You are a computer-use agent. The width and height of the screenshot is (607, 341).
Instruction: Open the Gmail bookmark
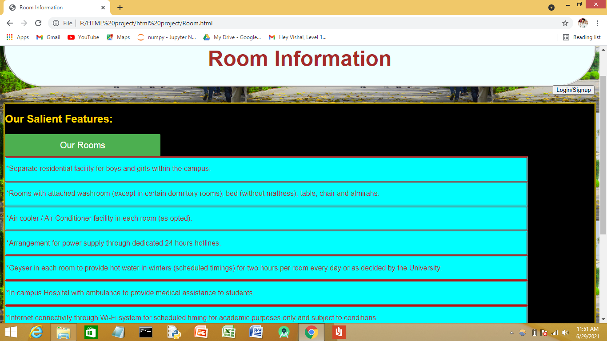click(x=47, y=37)
